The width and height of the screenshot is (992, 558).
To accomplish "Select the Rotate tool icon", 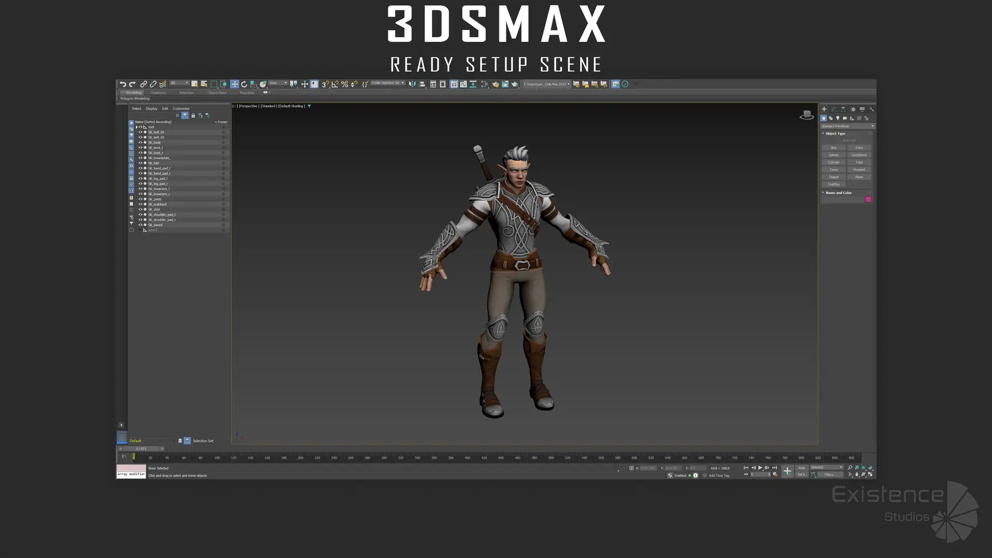I will [244, 84].
